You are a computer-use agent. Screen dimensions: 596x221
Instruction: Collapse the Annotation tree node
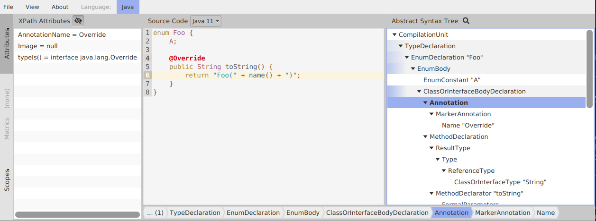pyautogui.click(x=425, y=103)
